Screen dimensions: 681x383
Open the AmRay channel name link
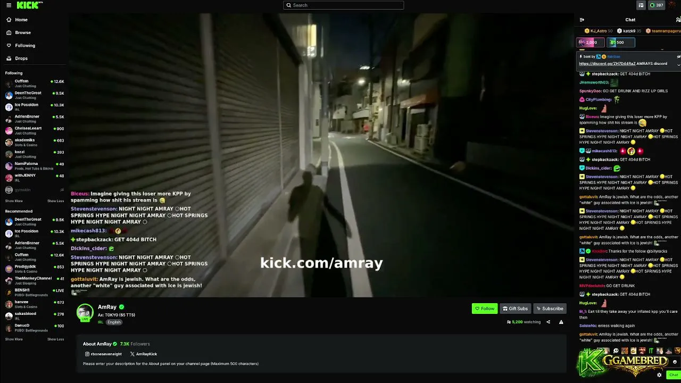107,307
